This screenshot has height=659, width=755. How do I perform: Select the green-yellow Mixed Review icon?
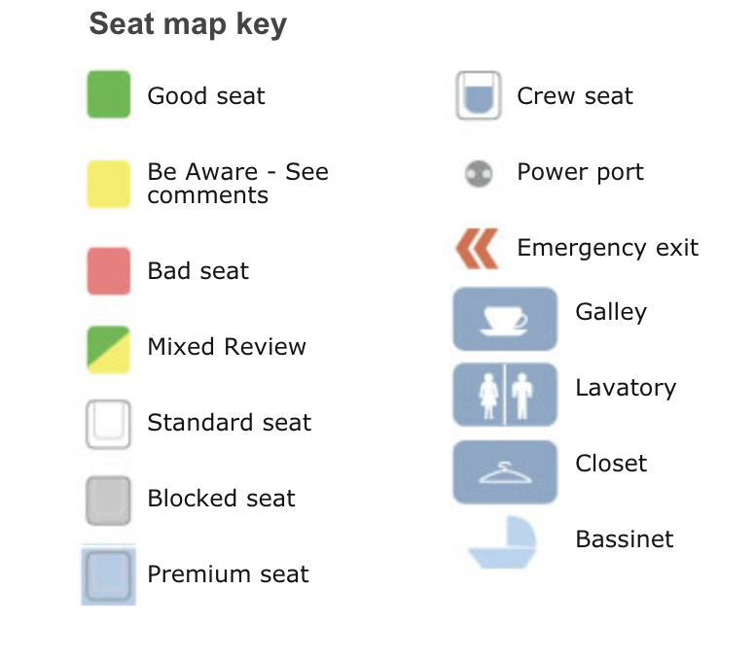coord(108,350)
